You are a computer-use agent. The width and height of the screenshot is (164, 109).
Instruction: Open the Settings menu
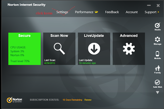click(62, 12)
